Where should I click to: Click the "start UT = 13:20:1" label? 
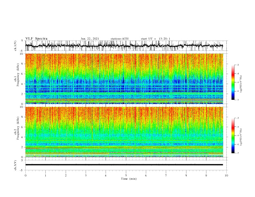[156, 39]
